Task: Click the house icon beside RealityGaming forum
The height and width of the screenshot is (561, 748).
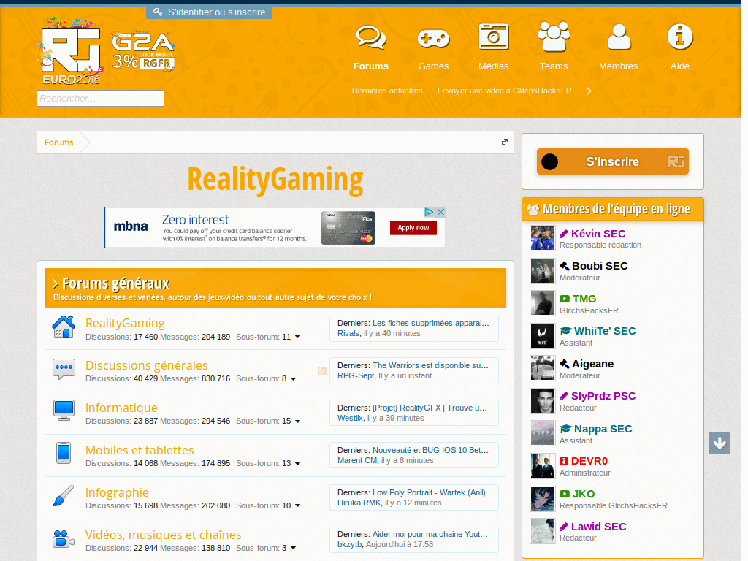Action: pyautogui.click(x=64, y=327)
